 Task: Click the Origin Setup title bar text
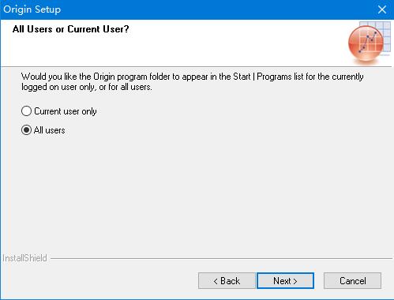point(32,9)
